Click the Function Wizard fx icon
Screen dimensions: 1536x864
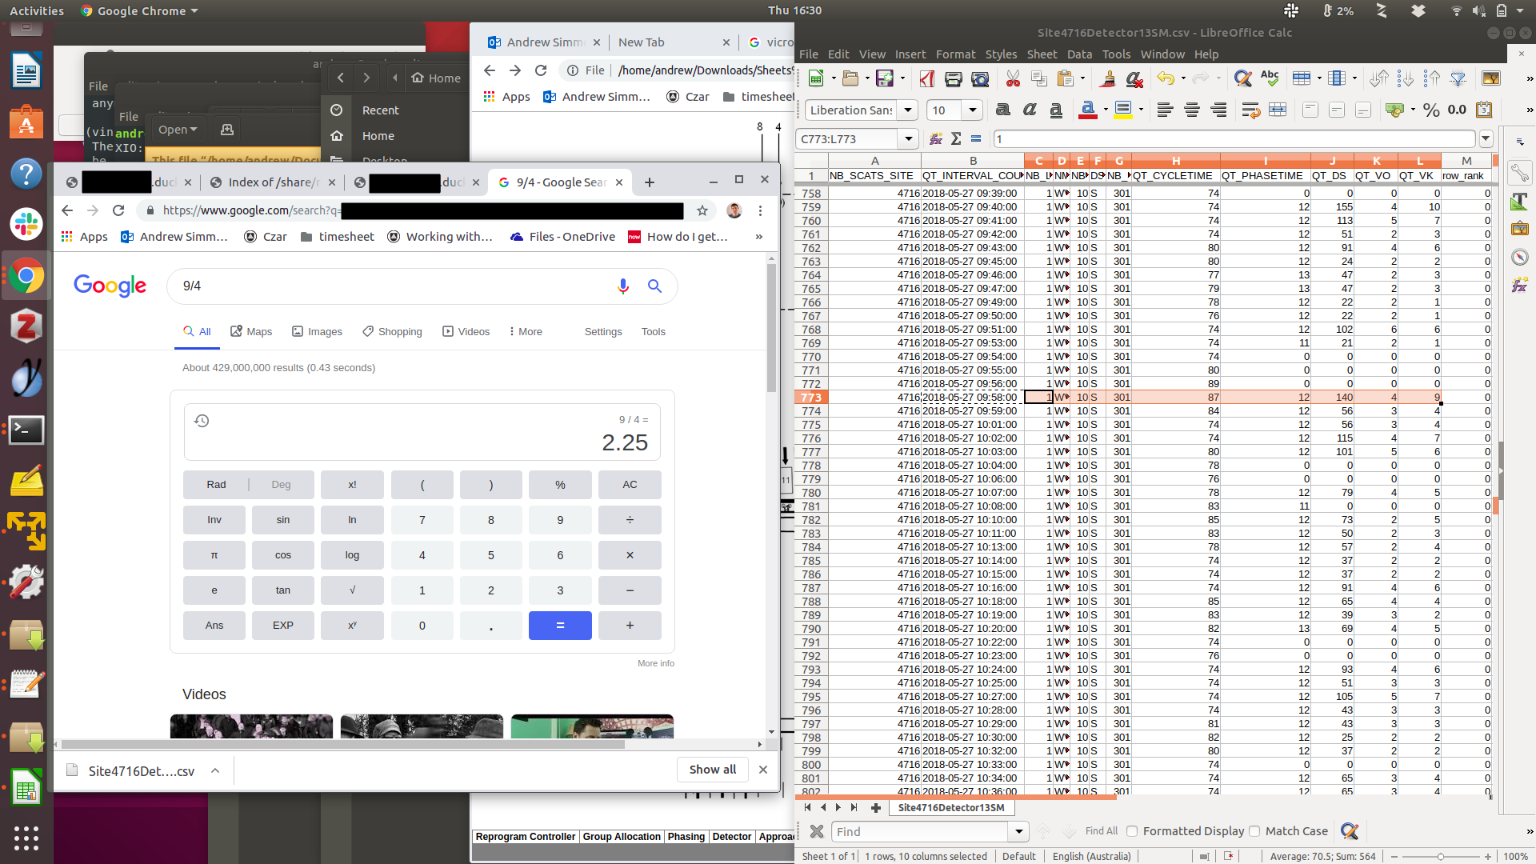tap(936, 139)
